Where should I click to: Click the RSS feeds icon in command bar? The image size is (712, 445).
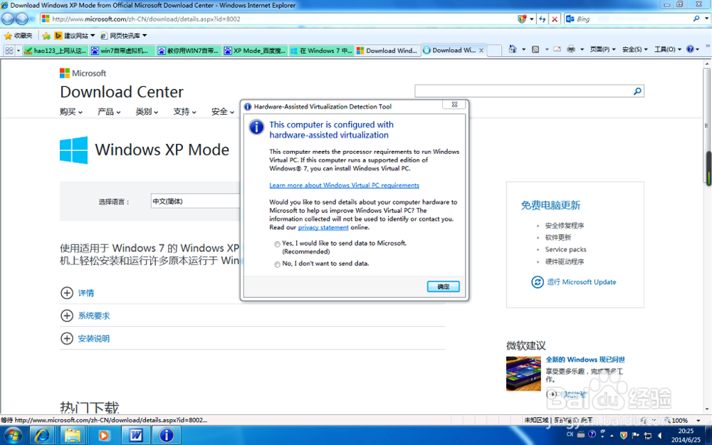point(535,49)
